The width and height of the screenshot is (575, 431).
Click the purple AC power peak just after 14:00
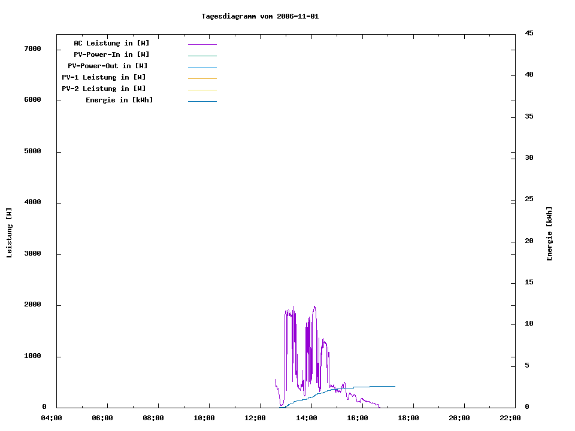[314, 307]
